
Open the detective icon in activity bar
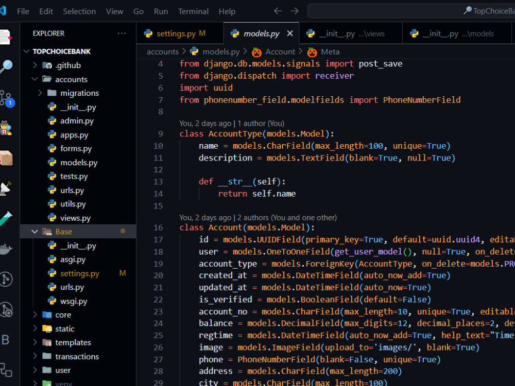click(x=6, y=128)
